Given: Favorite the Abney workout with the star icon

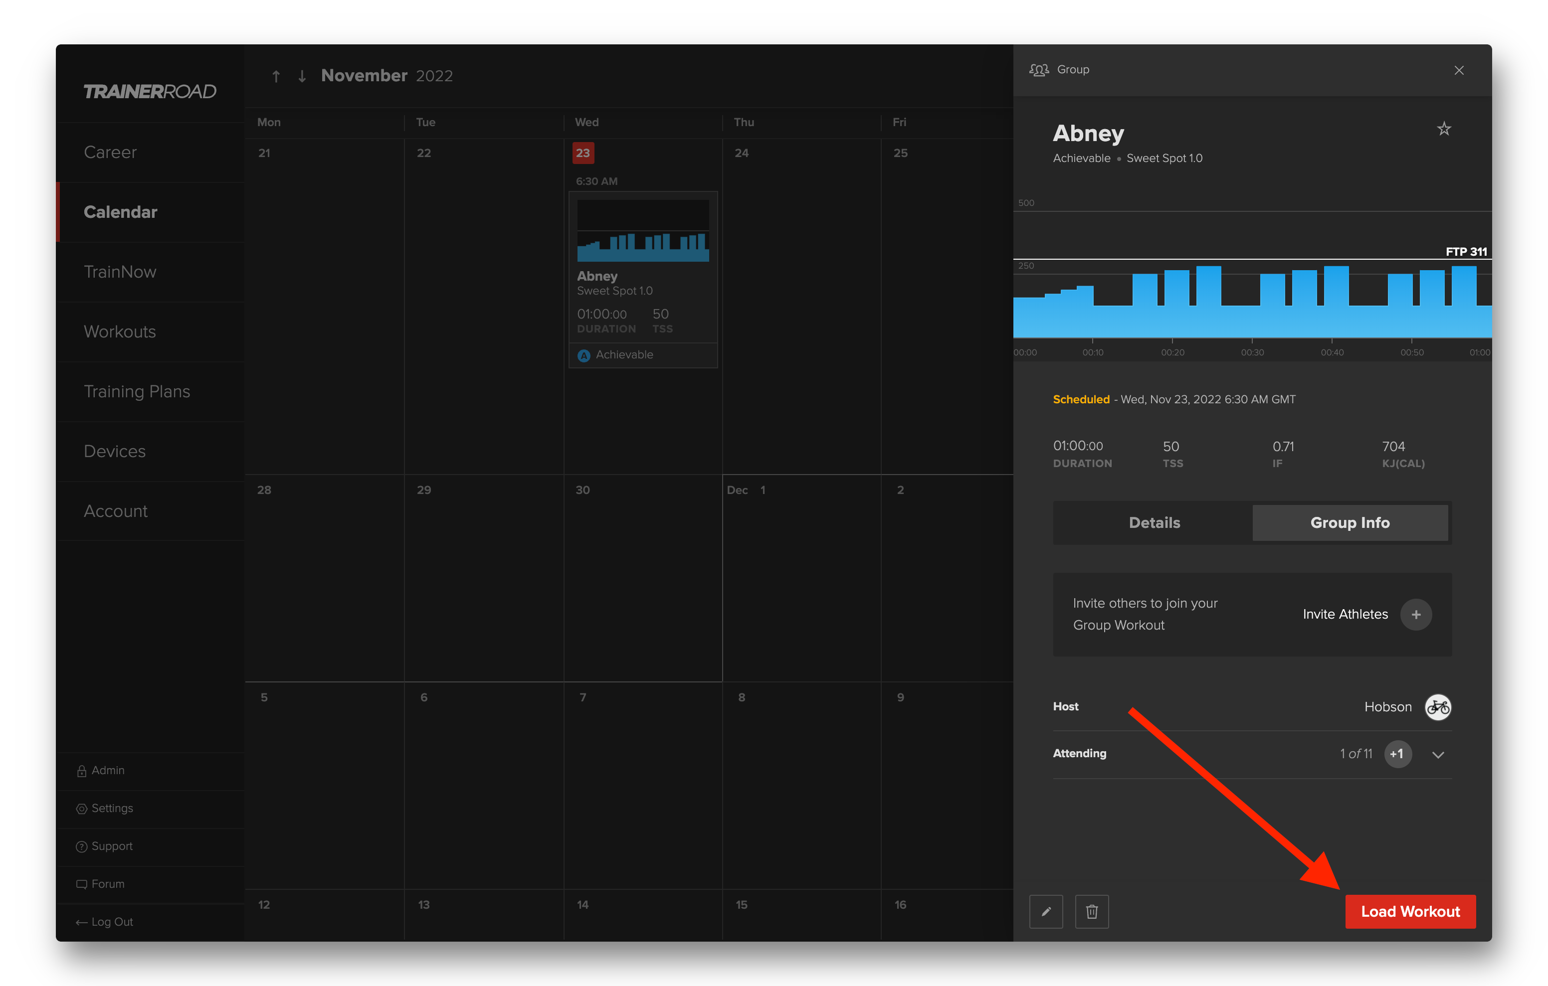Looking at the screenshot, I should point(1444,129).
